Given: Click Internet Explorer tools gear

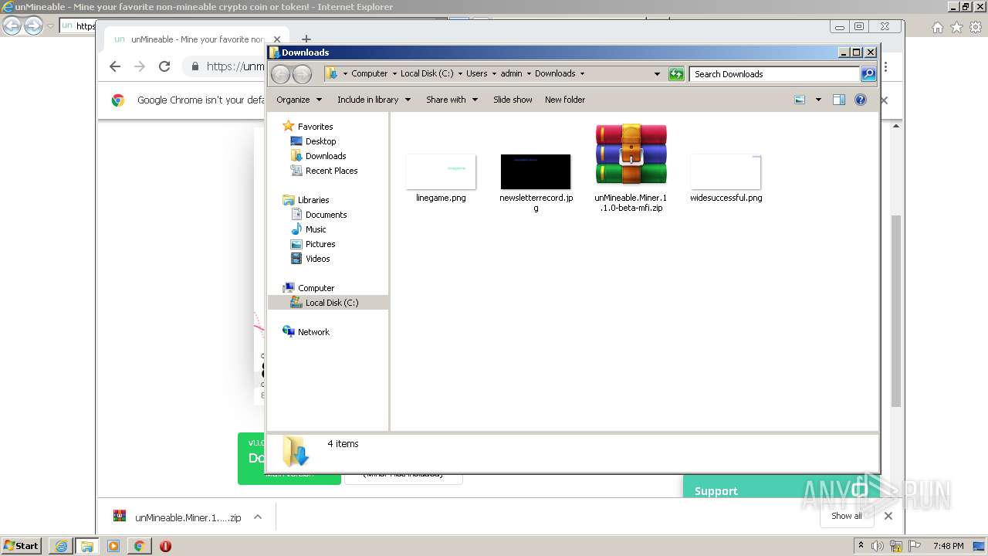Looking at the screenshot, I should click(x=976, y=27).
